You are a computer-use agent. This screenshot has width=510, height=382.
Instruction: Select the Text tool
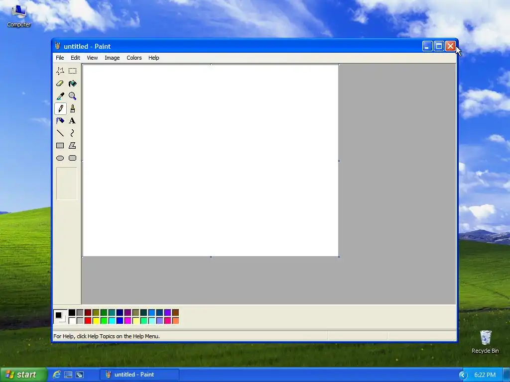click(73, 121)
